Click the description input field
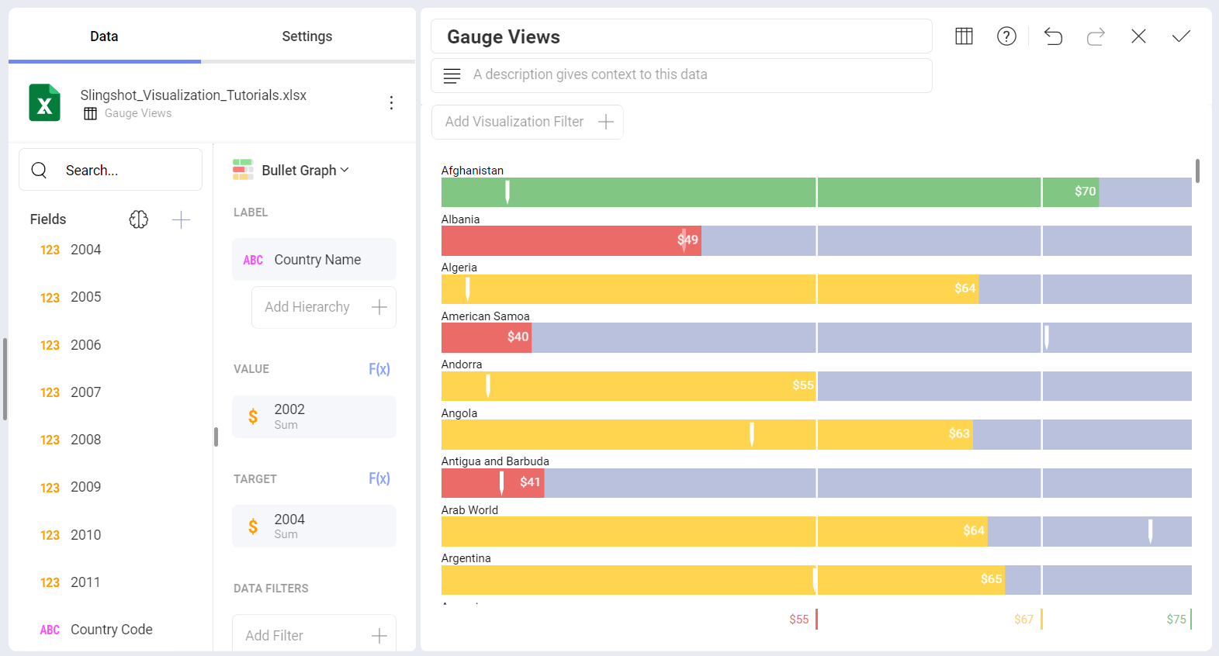The height and width of the screenshot is (656, 1219). click(x=681, y=75)
